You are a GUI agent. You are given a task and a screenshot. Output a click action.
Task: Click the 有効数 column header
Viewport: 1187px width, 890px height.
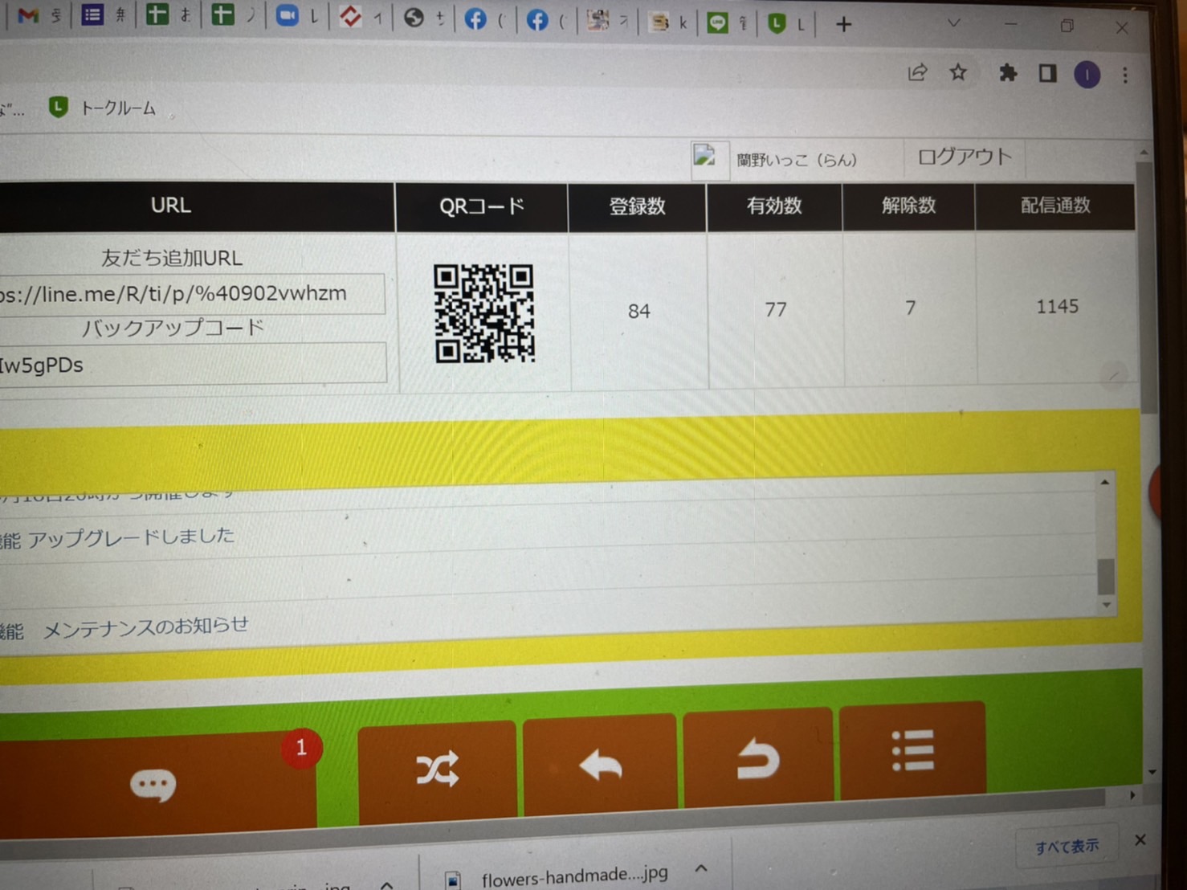click(774, 206)
